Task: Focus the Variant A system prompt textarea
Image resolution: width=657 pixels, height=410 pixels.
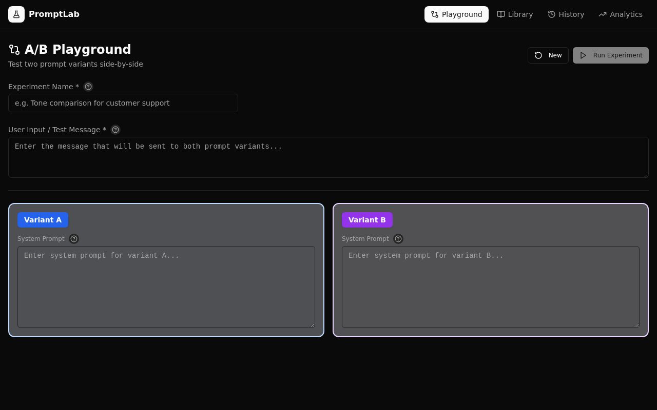Action: pyautogui.click(x=166, y=287)
